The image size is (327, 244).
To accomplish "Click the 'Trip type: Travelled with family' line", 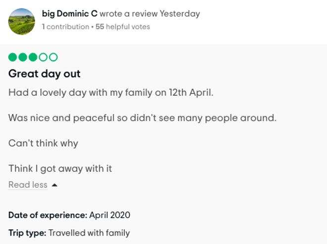I will click(x=69, y=233).
